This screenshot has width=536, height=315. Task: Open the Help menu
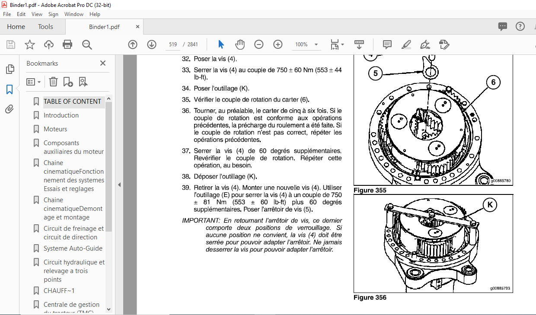[x=95, y=14]
